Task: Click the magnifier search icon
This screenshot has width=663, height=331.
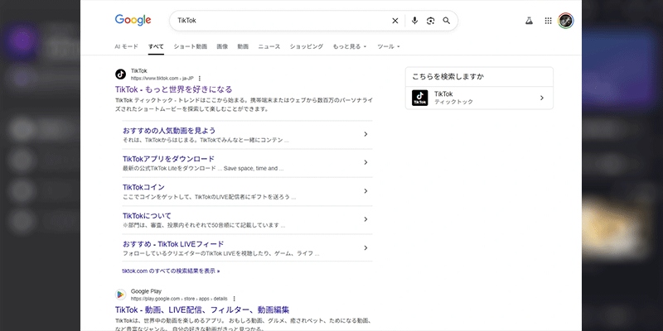Action: (447, 21)
